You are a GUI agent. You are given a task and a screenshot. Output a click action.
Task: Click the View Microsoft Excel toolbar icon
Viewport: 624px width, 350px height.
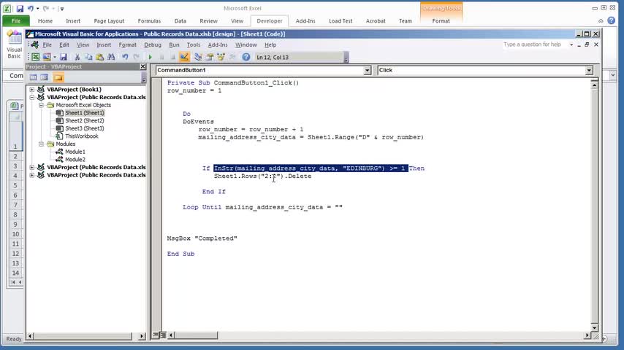click(35, 57)
